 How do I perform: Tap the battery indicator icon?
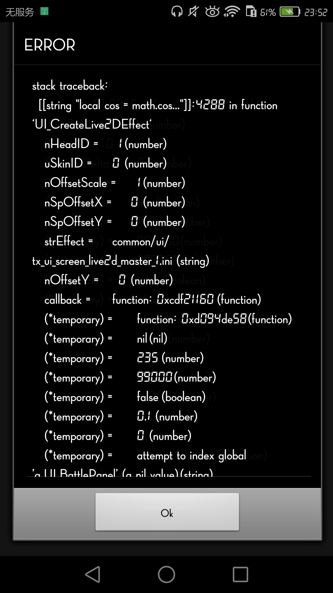(x=290, y=12)
